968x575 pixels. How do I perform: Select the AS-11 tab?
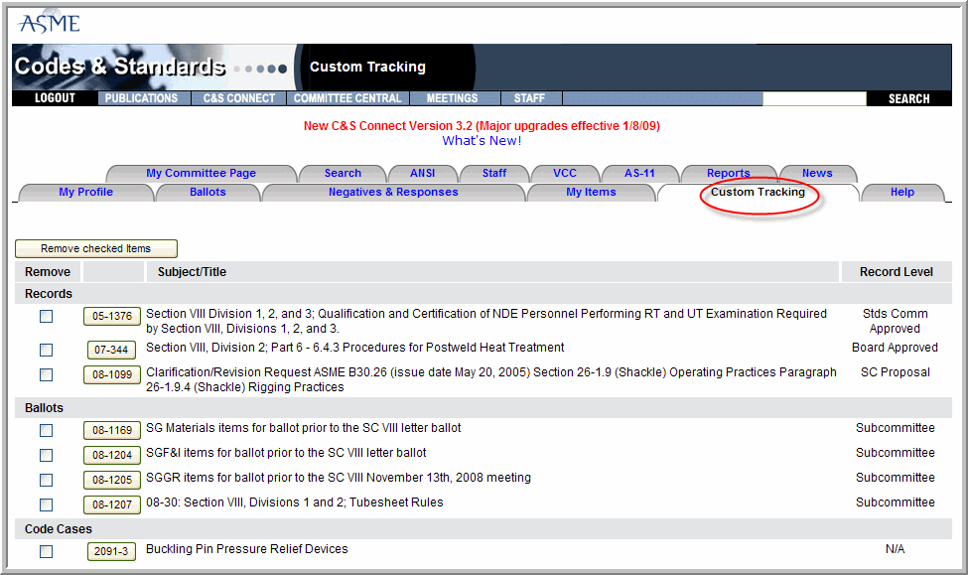point(639,173)
